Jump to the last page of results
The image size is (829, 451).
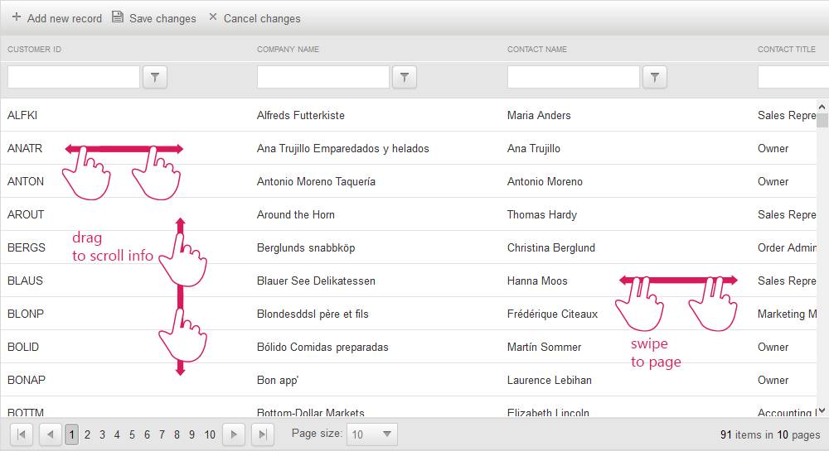(262, 434)
